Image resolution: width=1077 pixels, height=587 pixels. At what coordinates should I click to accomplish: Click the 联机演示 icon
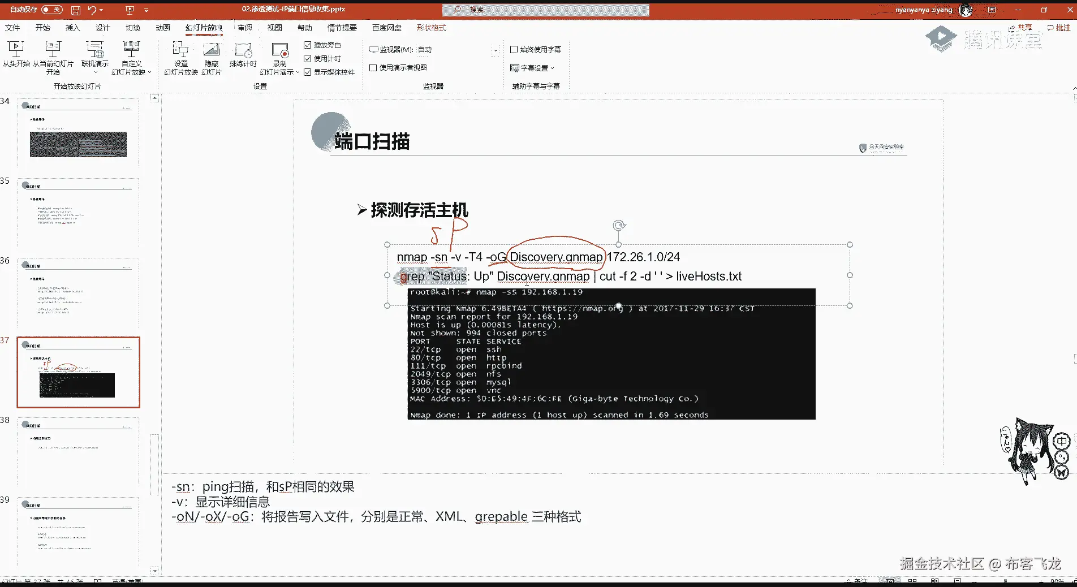point(94,50)
